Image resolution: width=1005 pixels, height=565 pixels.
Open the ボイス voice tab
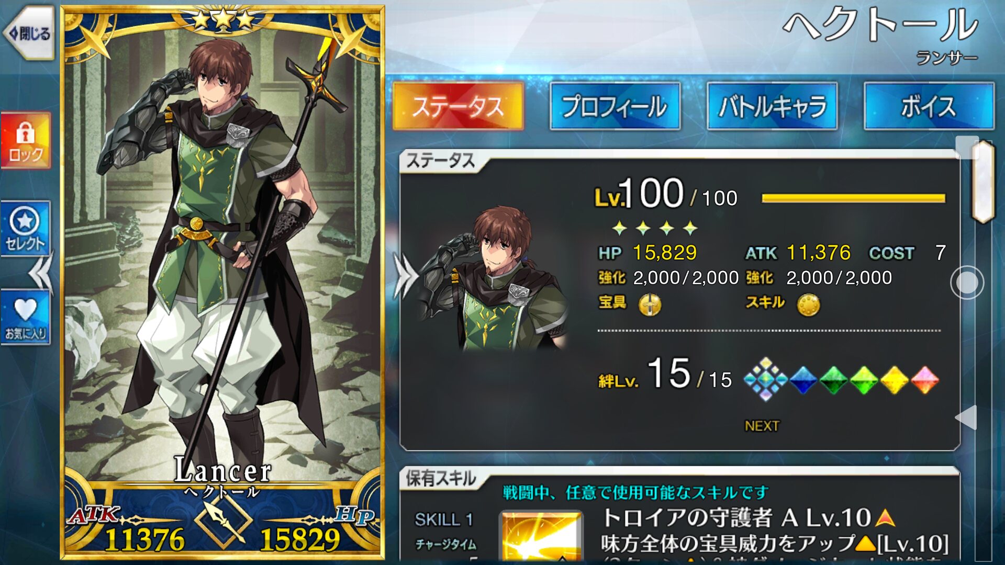[929, 106]
